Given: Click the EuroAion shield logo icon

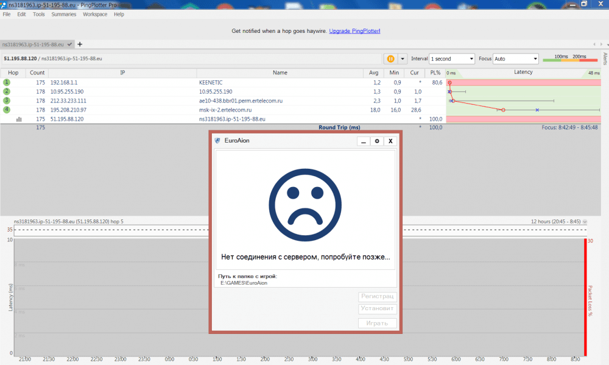Looking at the screenshot, I should tap(217, 141).
